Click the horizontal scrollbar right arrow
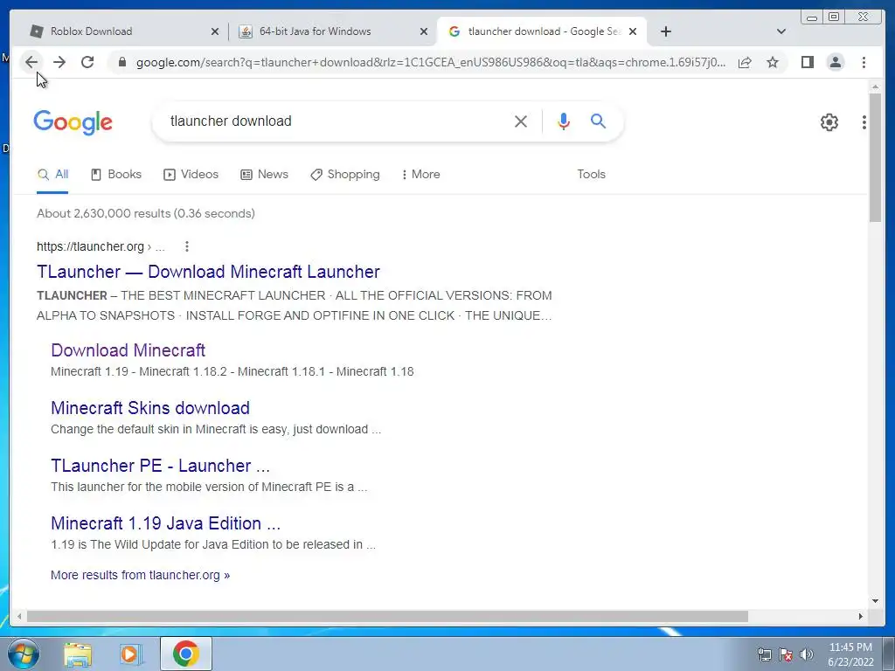Screen dimensions: 895x671 pyautogui.click(x=861, y=616)
